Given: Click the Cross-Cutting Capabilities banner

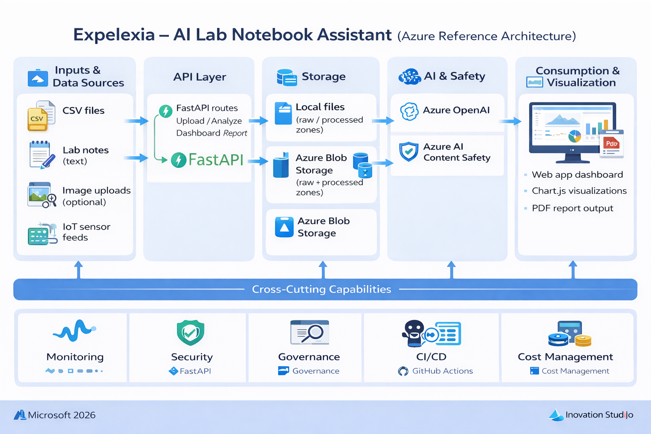Looking at the screenshot, I should coord(322,289).
